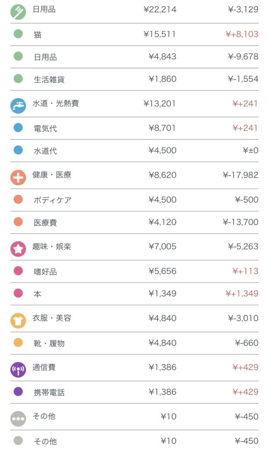The width and height of the screenshot is (269, 449).
Task: Tap the 趣味・娯楽 difference ¥-5,263
Action: click(243, 246)
